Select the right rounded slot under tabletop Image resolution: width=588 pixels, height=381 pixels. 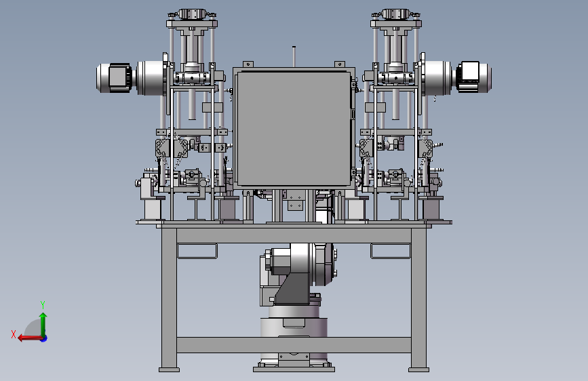391,251
